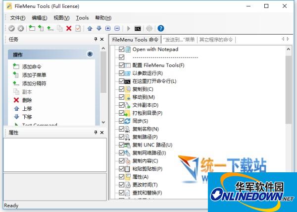Click the Collapse All minus toolbar icon

pos(117,28)
